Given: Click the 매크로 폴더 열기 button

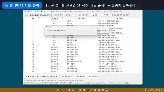Looking at the screenshot, I should 94,76.
